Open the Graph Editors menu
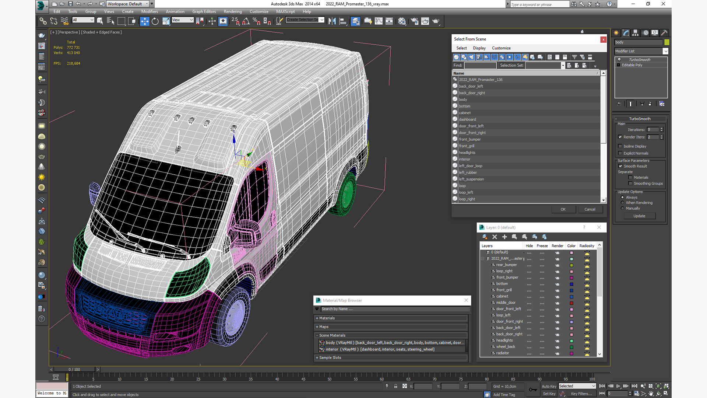707x398 pixels. [x=204, y=12]
